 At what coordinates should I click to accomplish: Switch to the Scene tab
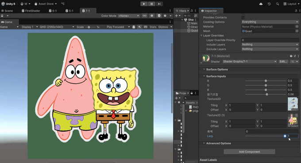(x=7, y=11)
